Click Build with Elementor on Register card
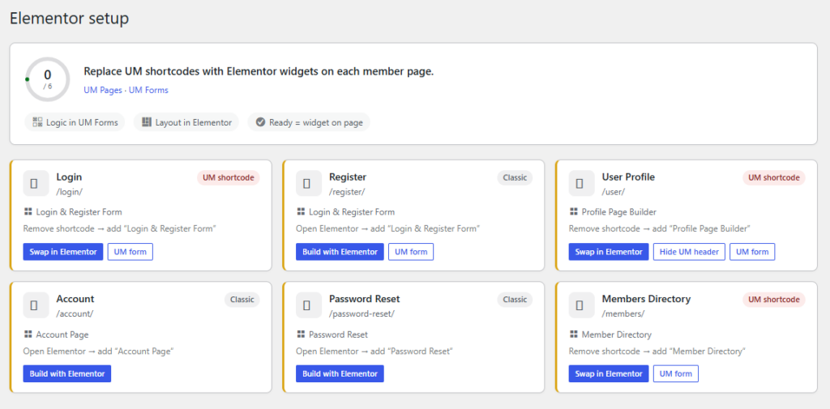 coord(340,252)
